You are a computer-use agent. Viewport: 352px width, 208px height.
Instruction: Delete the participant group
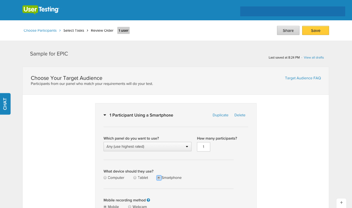click(x=240, y=115)
